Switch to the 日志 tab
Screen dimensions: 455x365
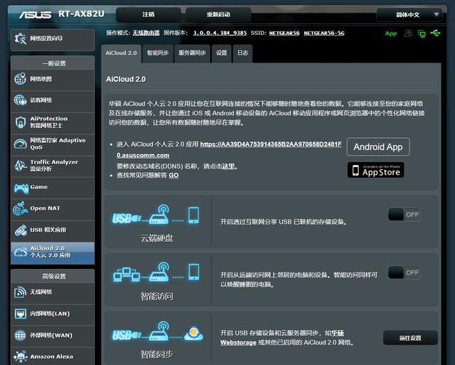click(242, 53)
